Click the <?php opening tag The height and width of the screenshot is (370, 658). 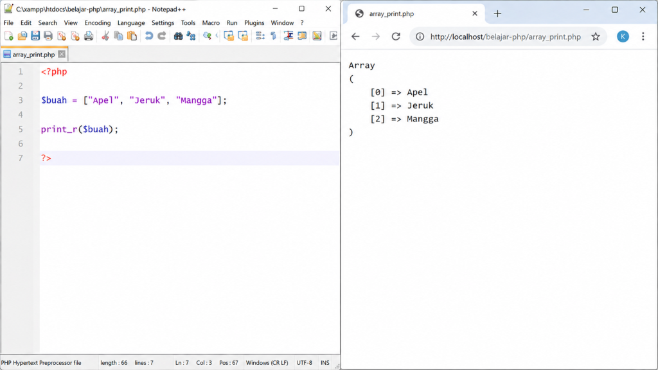pos(54,72)
